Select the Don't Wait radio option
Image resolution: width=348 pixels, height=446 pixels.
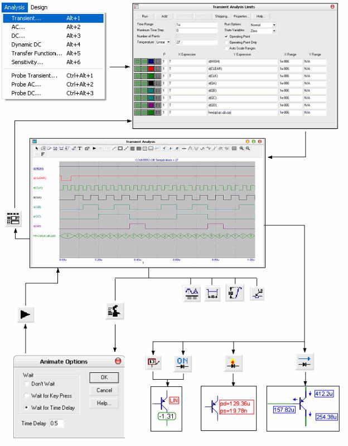click(x=26, y=384)
